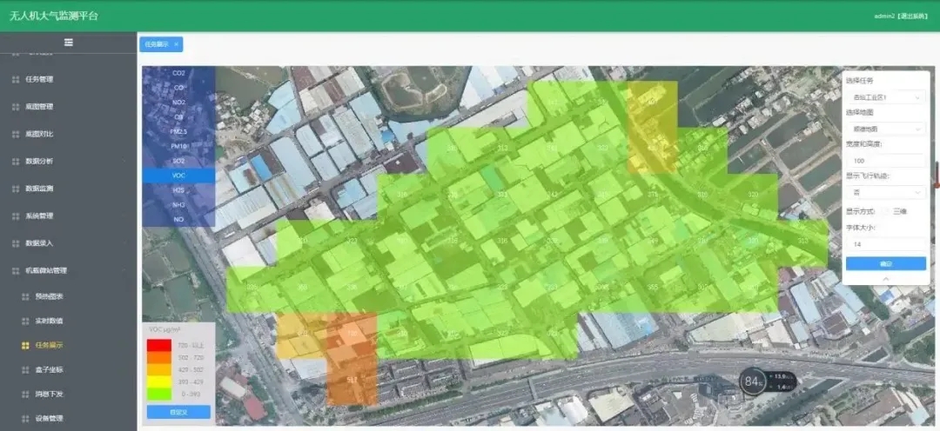Click the red legend color swatch

pos(159,346)
